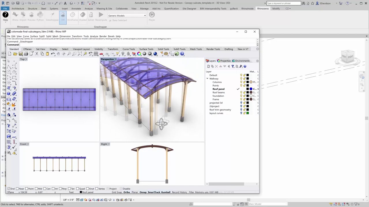Open the Perspective viewport menu arrow
Screen dimensions: 369x207
pos(116,59)
